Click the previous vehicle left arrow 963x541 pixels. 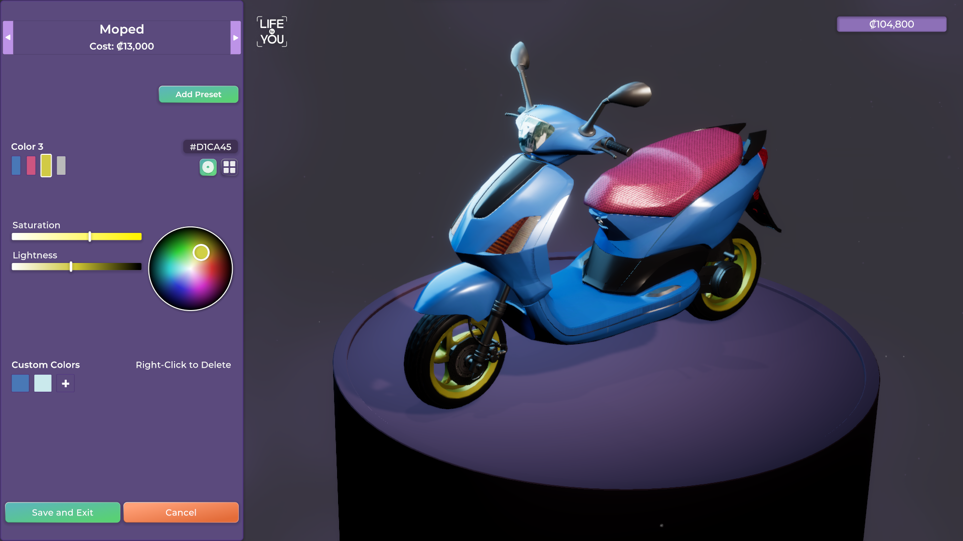click(x=8, y=38)
